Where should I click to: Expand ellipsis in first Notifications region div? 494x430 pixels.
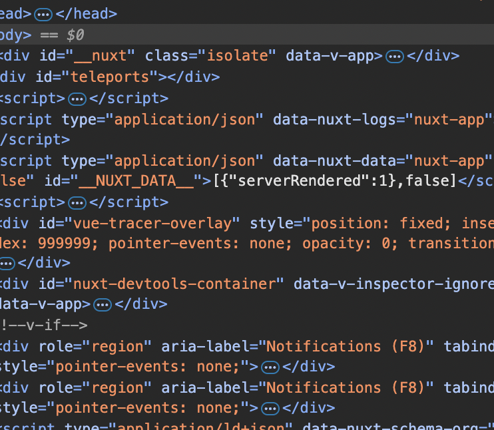point(270,367)
